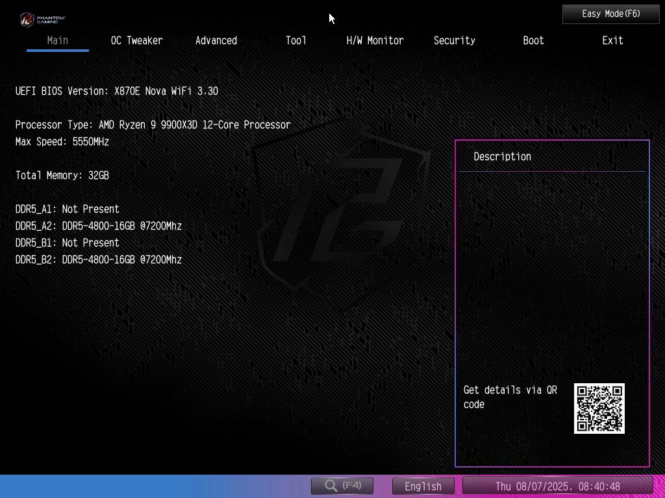665x498 pixels.
Task: Click the English language selector
Action: pyautogui.click(x=423, y=486)
